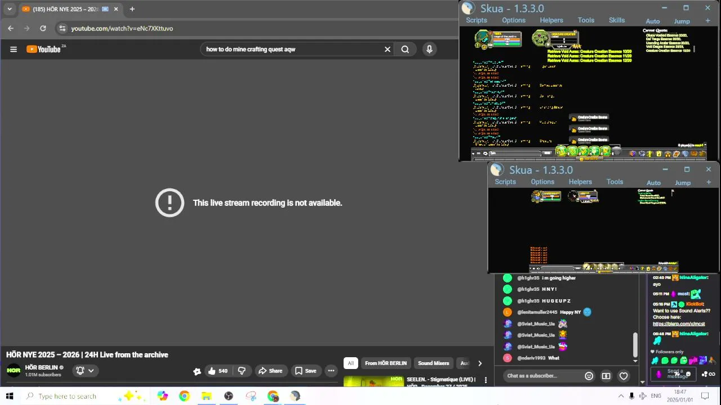The width and height of the screenshot is (721, 405).
Task: Toggle the microphone tray icon
Action: [x=631, y=396]
